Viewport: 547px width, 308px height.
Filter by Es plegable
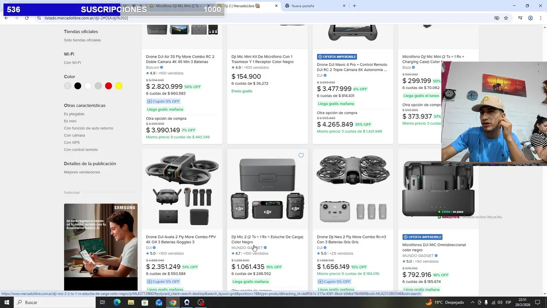pos(74,114)
